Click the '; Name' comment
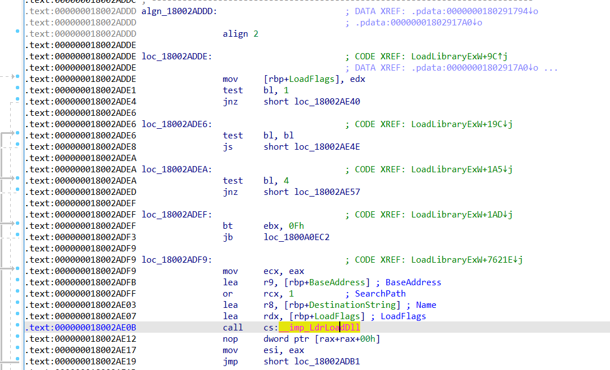Image resolution: width=610 pixels, height=370 pixels. [421, 304]
